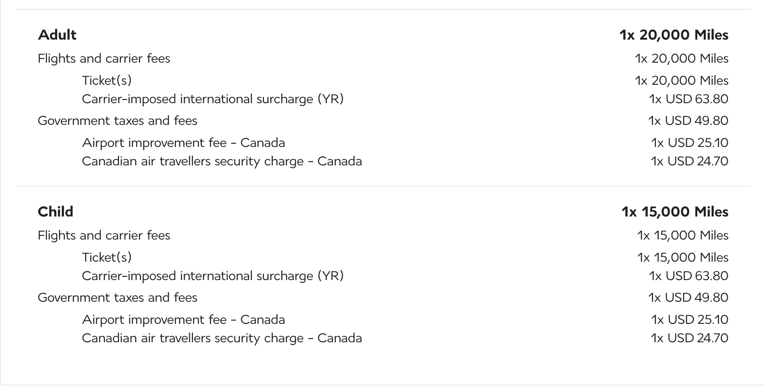Click Child Flights and carrier fees row
This screenshot has height=392, width=765.
[104, 235]
